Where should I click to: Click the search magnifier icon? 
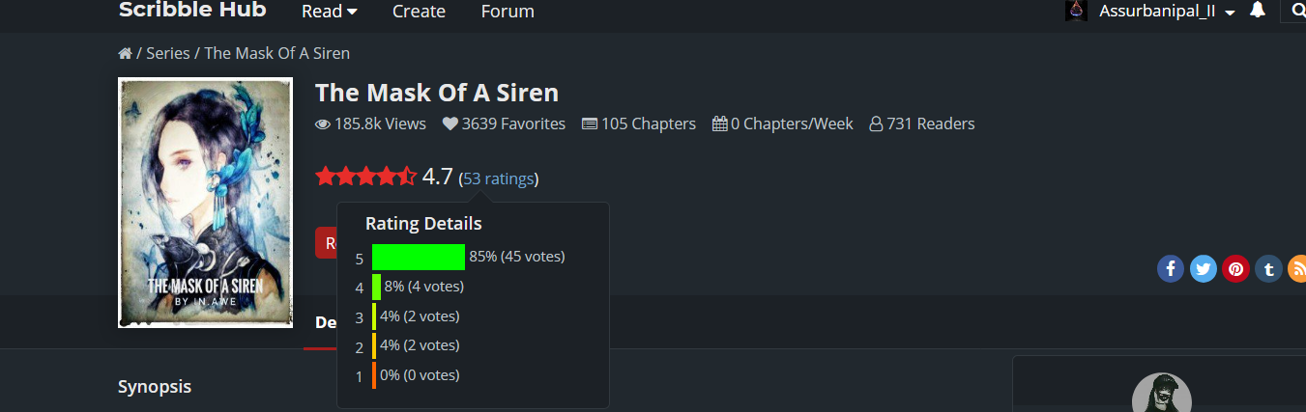point(1297,11)
